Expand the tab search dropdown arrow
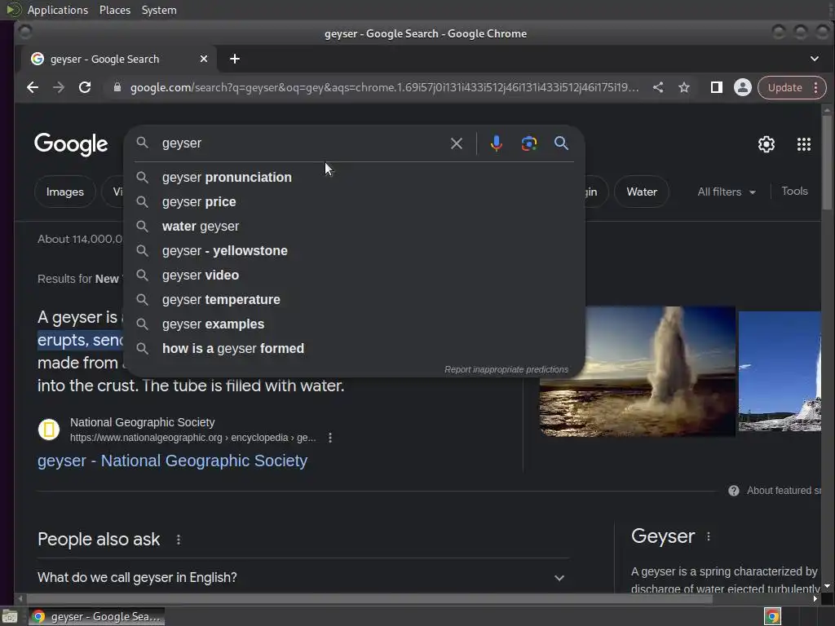835x626 pixels. 815,59
